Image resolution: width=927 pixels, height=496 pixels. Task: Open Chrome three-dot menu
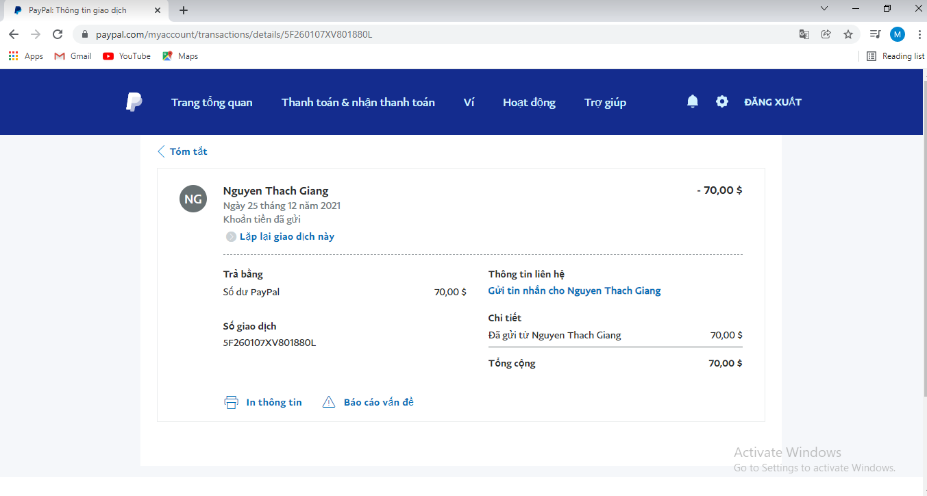click(918, 34)
